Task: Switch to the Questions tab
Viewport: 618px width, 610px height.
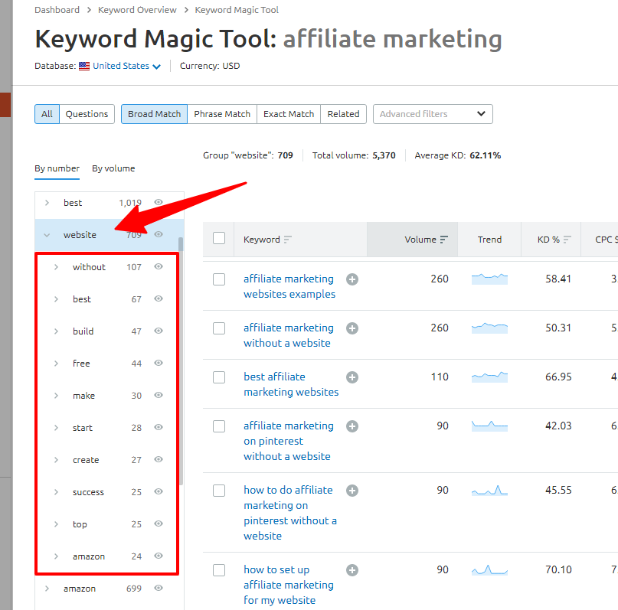Action: (87, 114)
